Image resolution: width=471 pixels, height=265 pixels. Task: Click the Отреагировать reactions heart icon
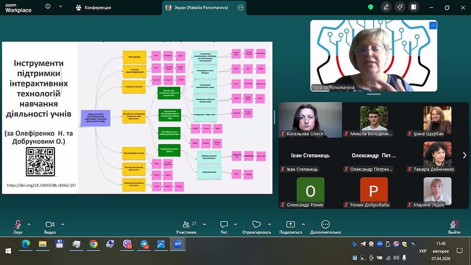pyautogui.click(x=257, y=225)
